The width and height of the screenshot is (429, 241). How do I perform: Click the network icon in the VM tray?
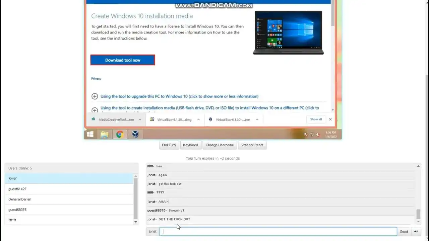[x=312, y=135]
